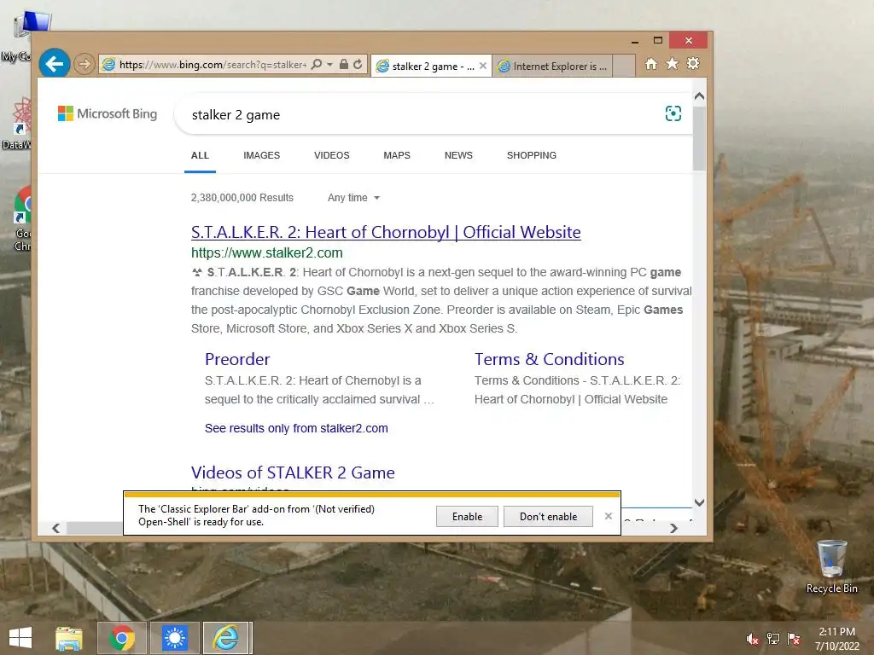Click the vertical scrollbar down arrow
Viewport: 874px width, 655px height.
(x=700, y=502)
